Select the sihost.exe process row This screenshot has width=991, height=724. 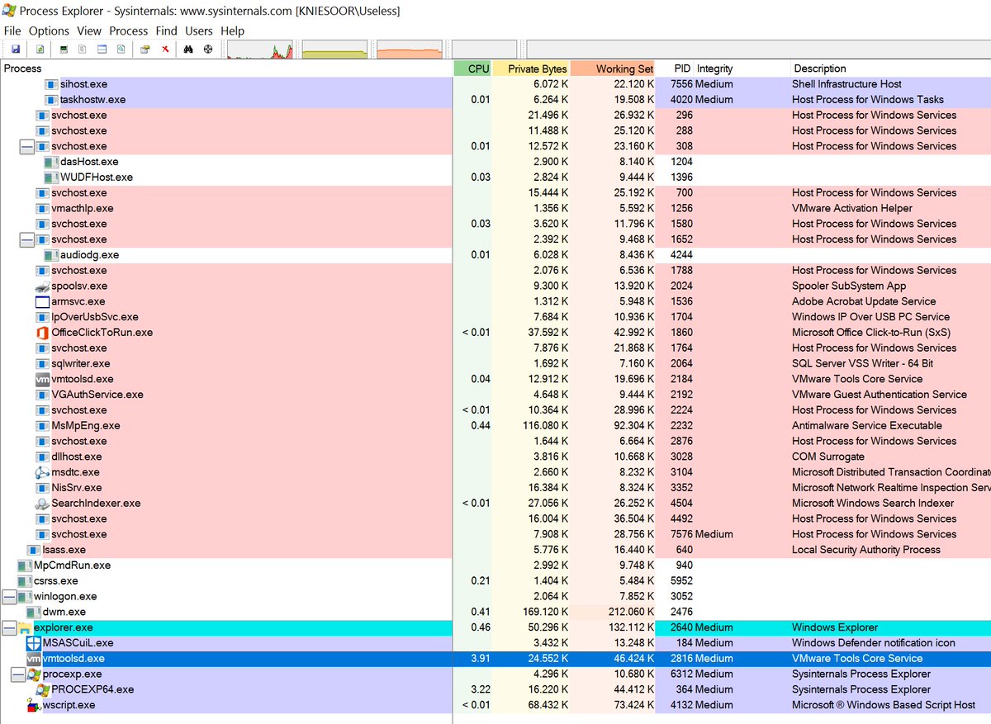click(x=495, y=84)
